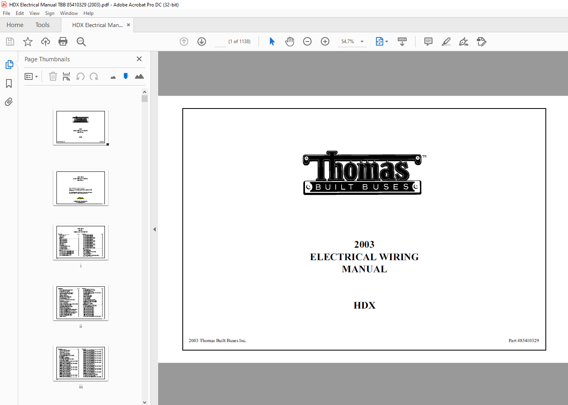Switch to the Home tab
Screen dimensions: 568x405
(x=15, y=25)
